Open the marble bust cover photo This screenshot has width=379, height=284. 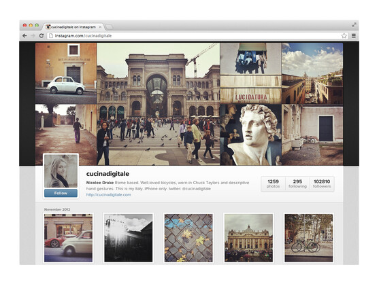(250, 135)
